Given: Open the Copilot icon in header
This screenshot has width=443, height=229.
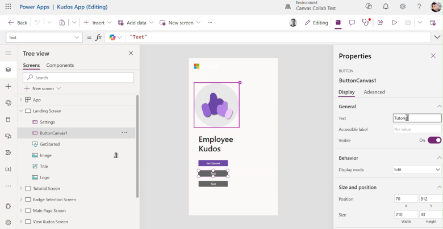Looking at the screenshot, I should pos(369,6).
